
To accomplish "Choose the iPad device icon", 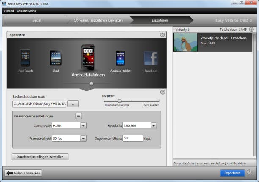I will [56, 58].
